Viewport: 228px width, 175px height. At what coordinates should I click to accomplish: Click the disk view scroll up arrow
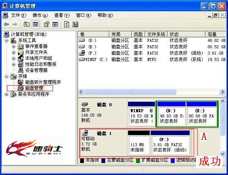point(223,101)
